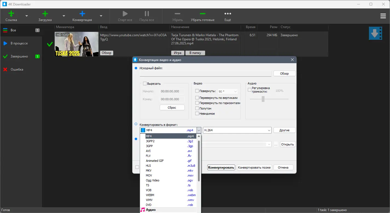Choose FLV from the format list

(x=168, y=156)
